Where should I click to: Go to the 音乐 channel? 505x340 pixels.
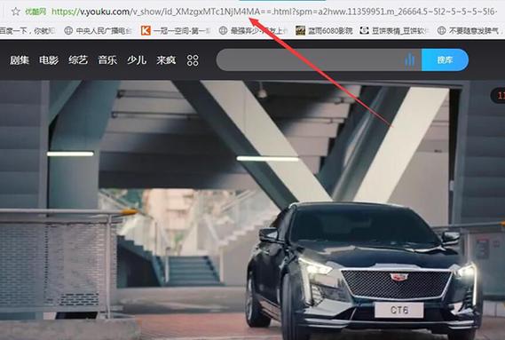pyautogui.click(x=107, y=60)
